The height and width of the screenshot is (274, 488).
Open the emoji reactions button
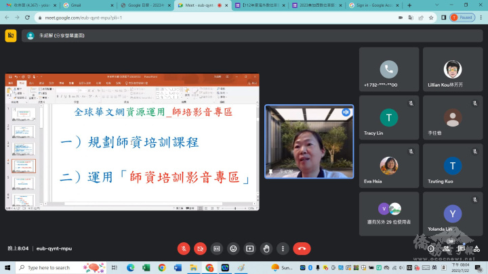click(233, 248)
